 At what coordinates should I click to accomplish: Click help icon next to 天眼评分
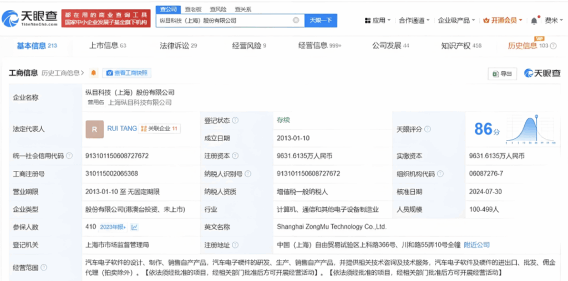[427, 129]
